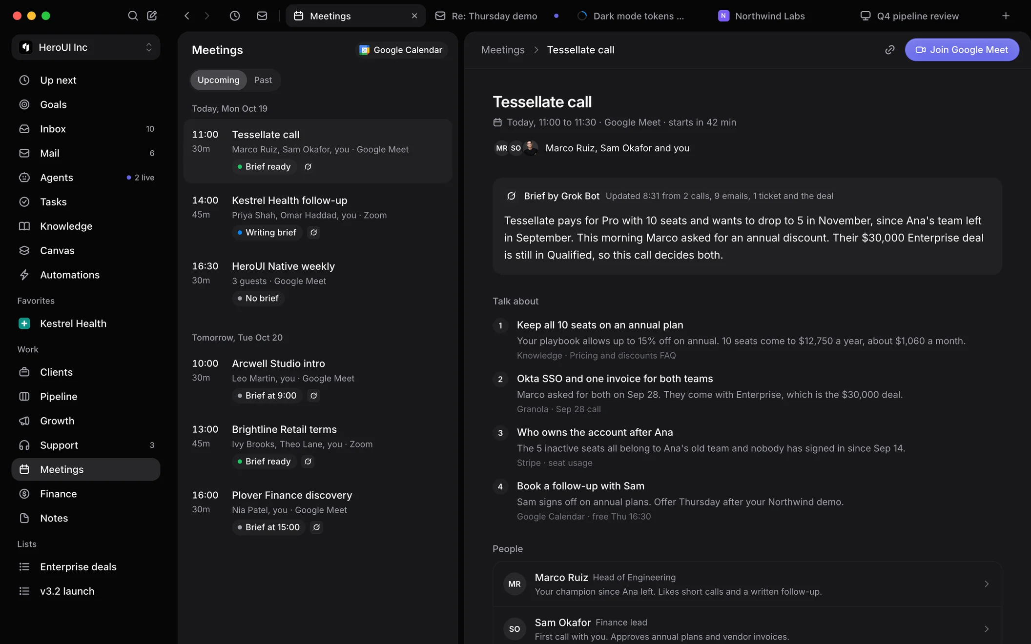Open the Dark mode tokens tab

[x=639, y=16]
